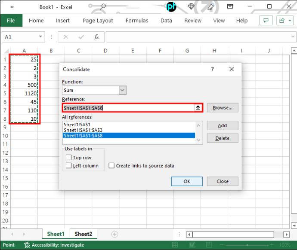Switch to the Sheet1 tab
Image resolution: width=297 pixels, height=250 pixels.
(56, 234)
